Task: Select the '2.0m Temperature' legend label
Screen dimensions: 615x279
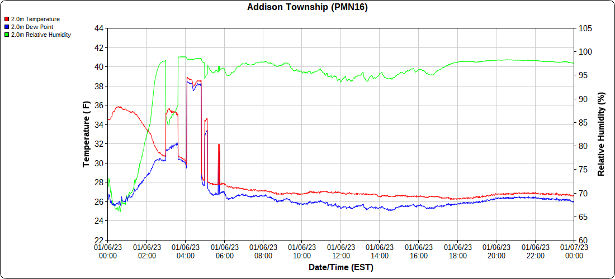Action: 35,19
